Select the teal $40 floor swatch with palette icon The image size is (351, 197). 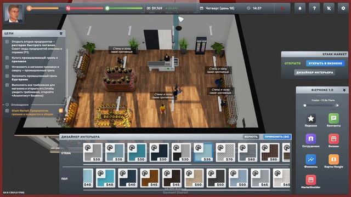click(106, 178)
